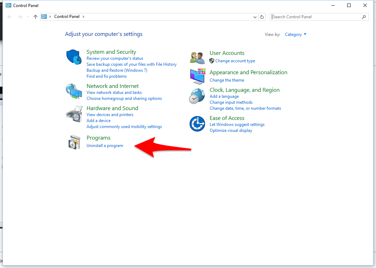
Task: Open Appearance and Personalization monitor icon
Action: [197, 76]
